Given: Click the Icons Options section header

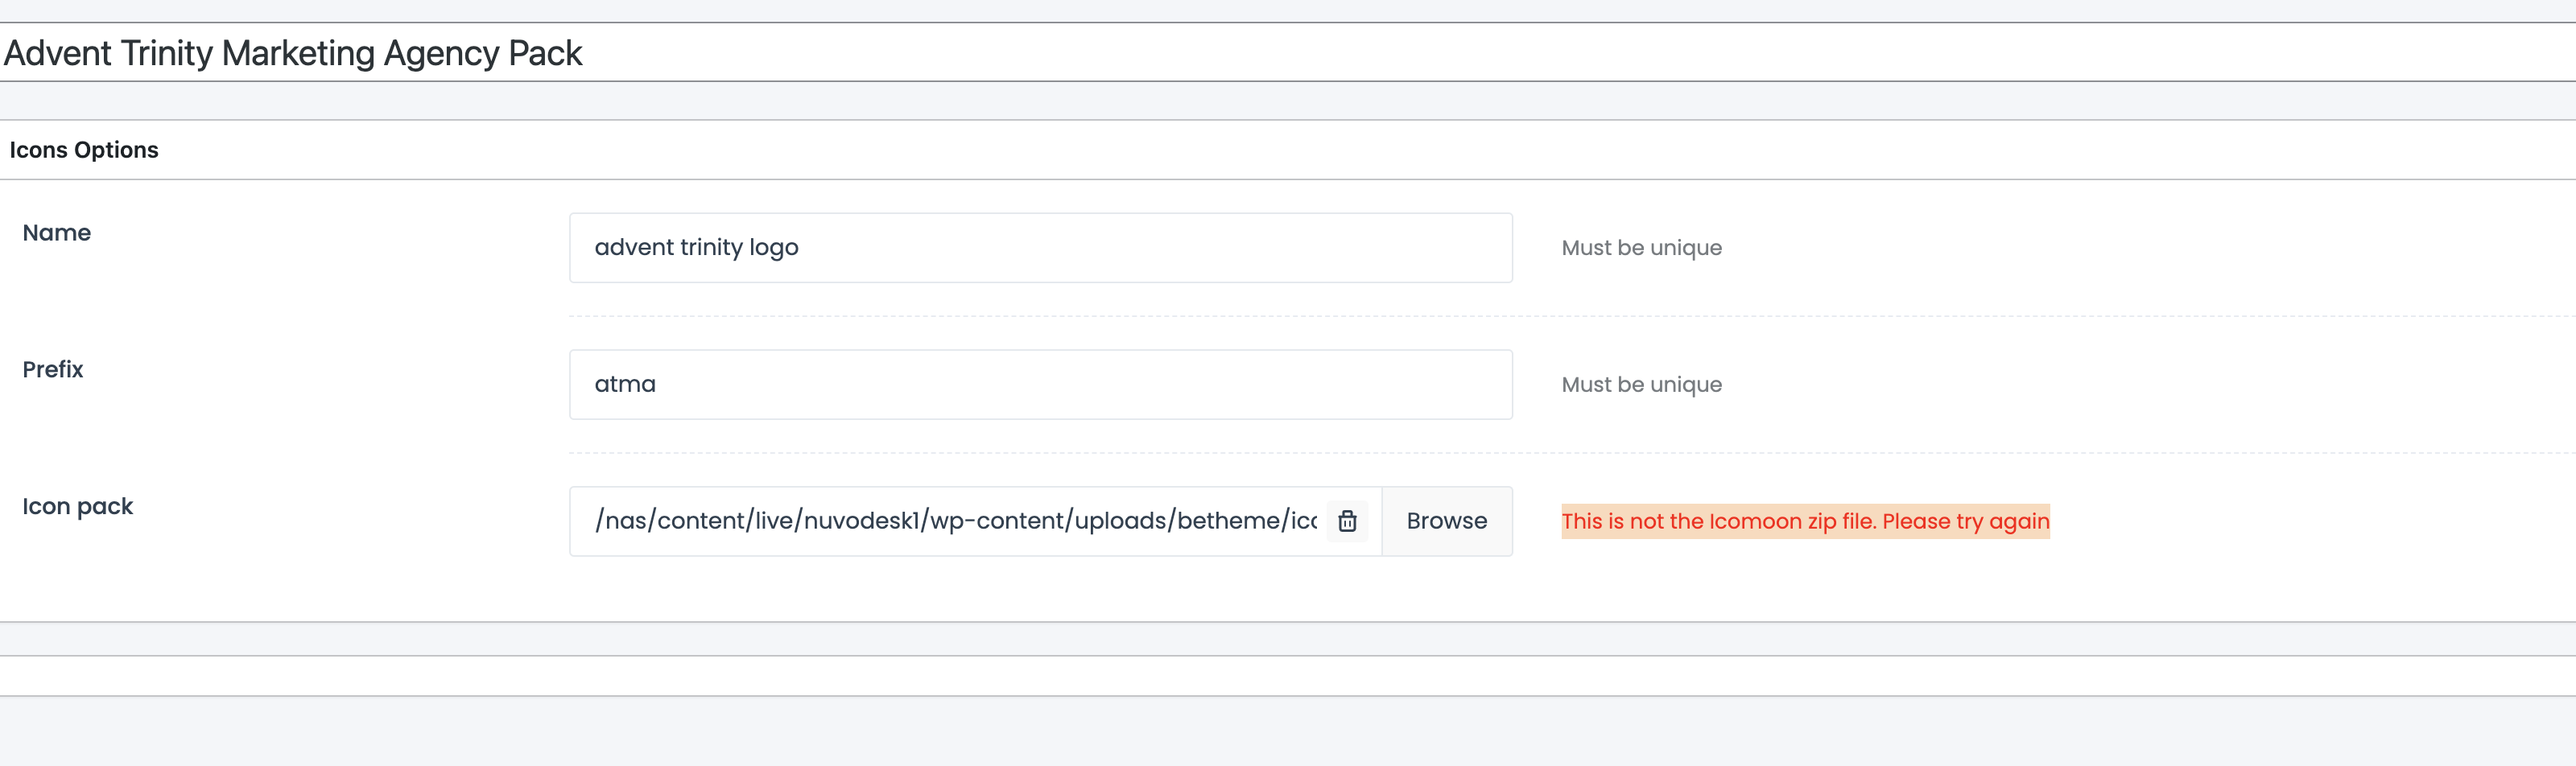Looking at the screenshot, I should [x=84, y=150].
